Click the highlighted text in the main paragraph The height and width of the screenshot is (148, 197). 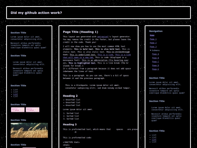(x=82, y=63)
